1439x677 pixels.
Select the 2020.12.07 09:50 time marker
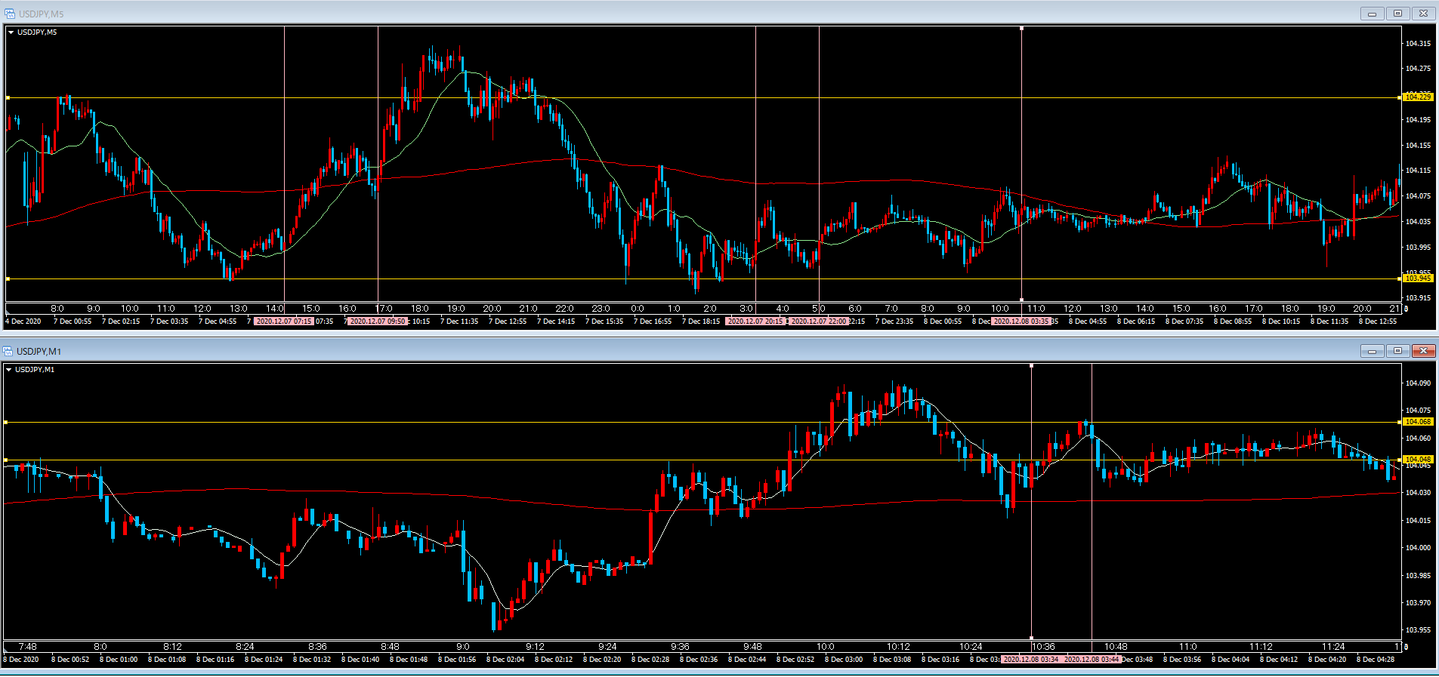[377, 322]
